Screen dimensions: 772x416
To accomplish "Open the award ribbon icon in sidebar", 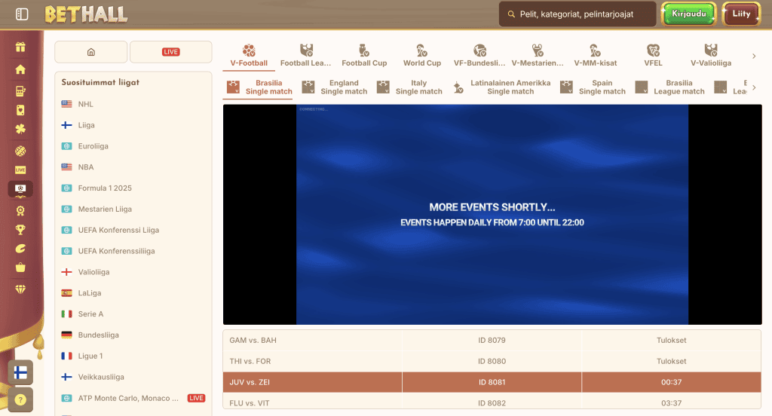I will (x=20, y=211).
